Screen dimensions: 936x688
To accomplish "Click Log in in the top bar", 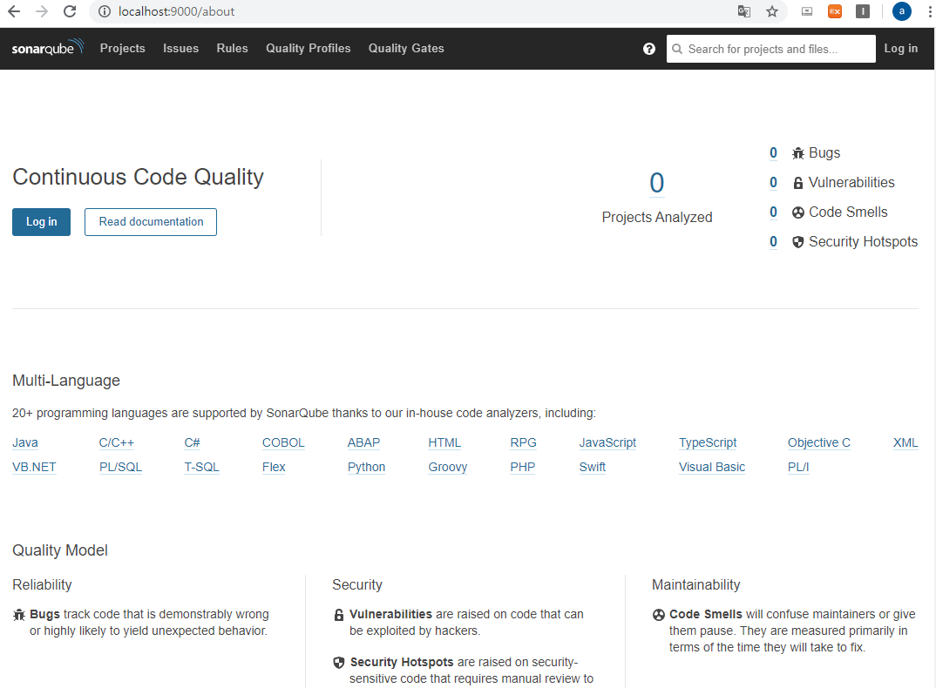I will tap(901, 48).
